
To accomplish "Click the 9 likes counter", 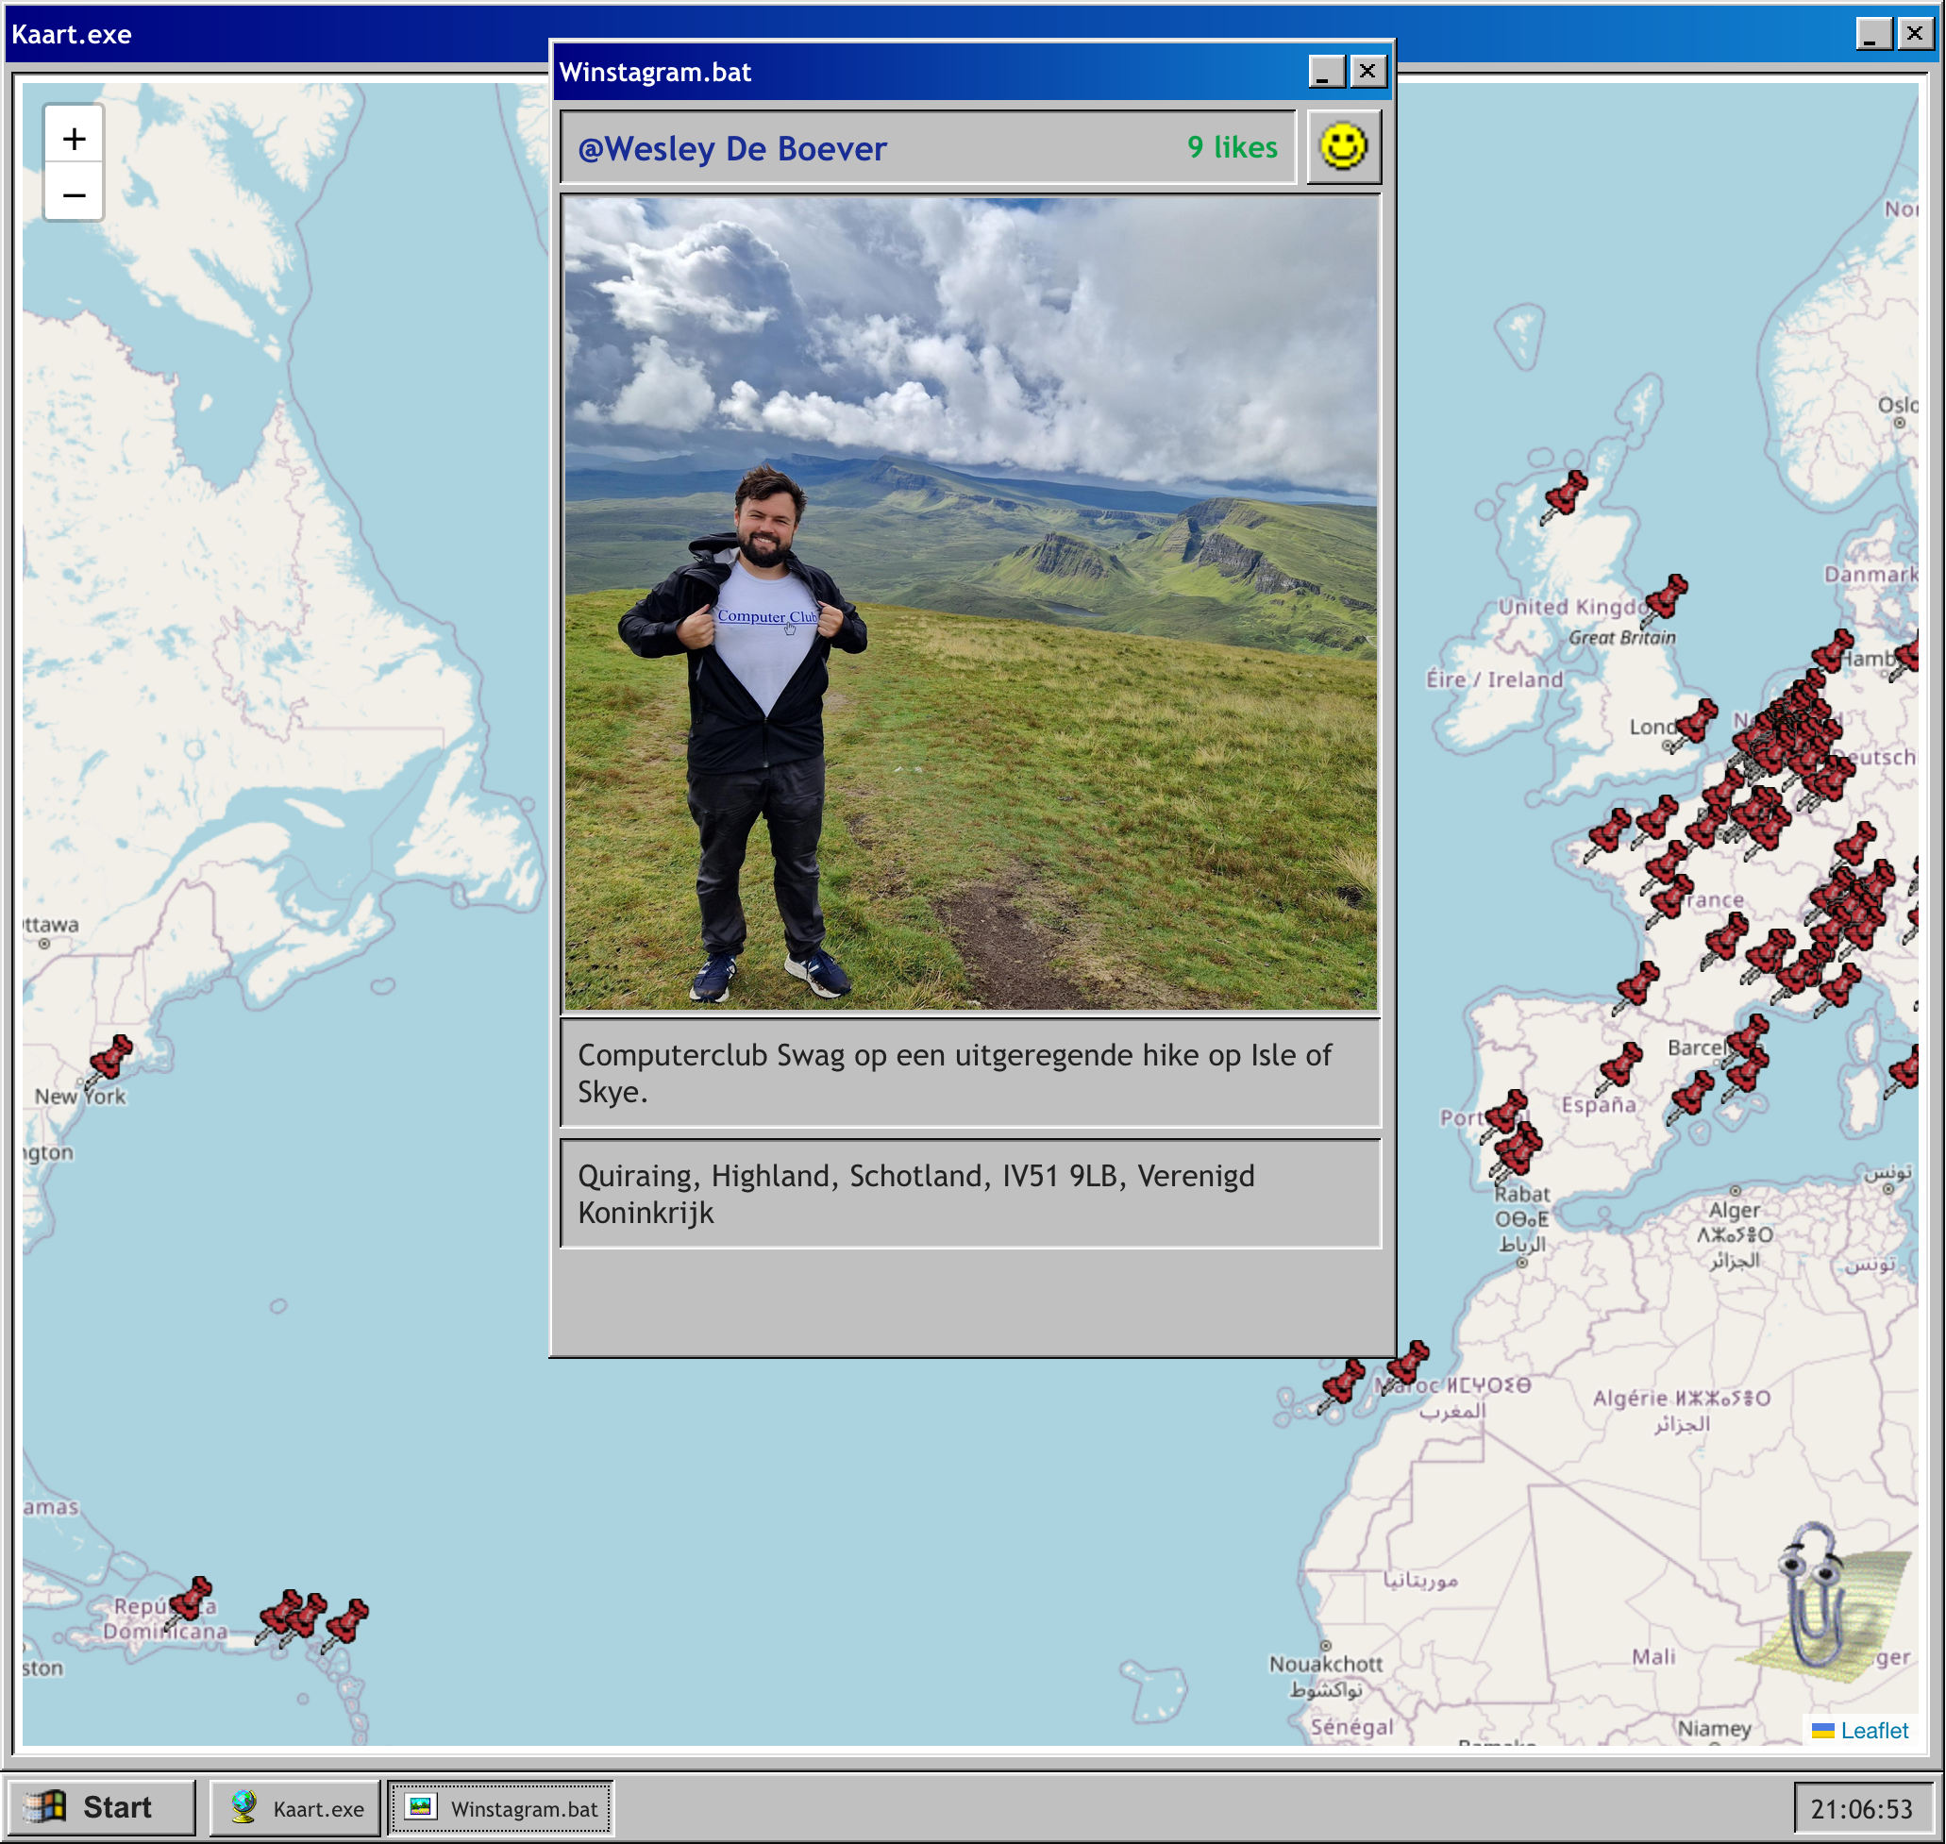I will [1232, 147].
